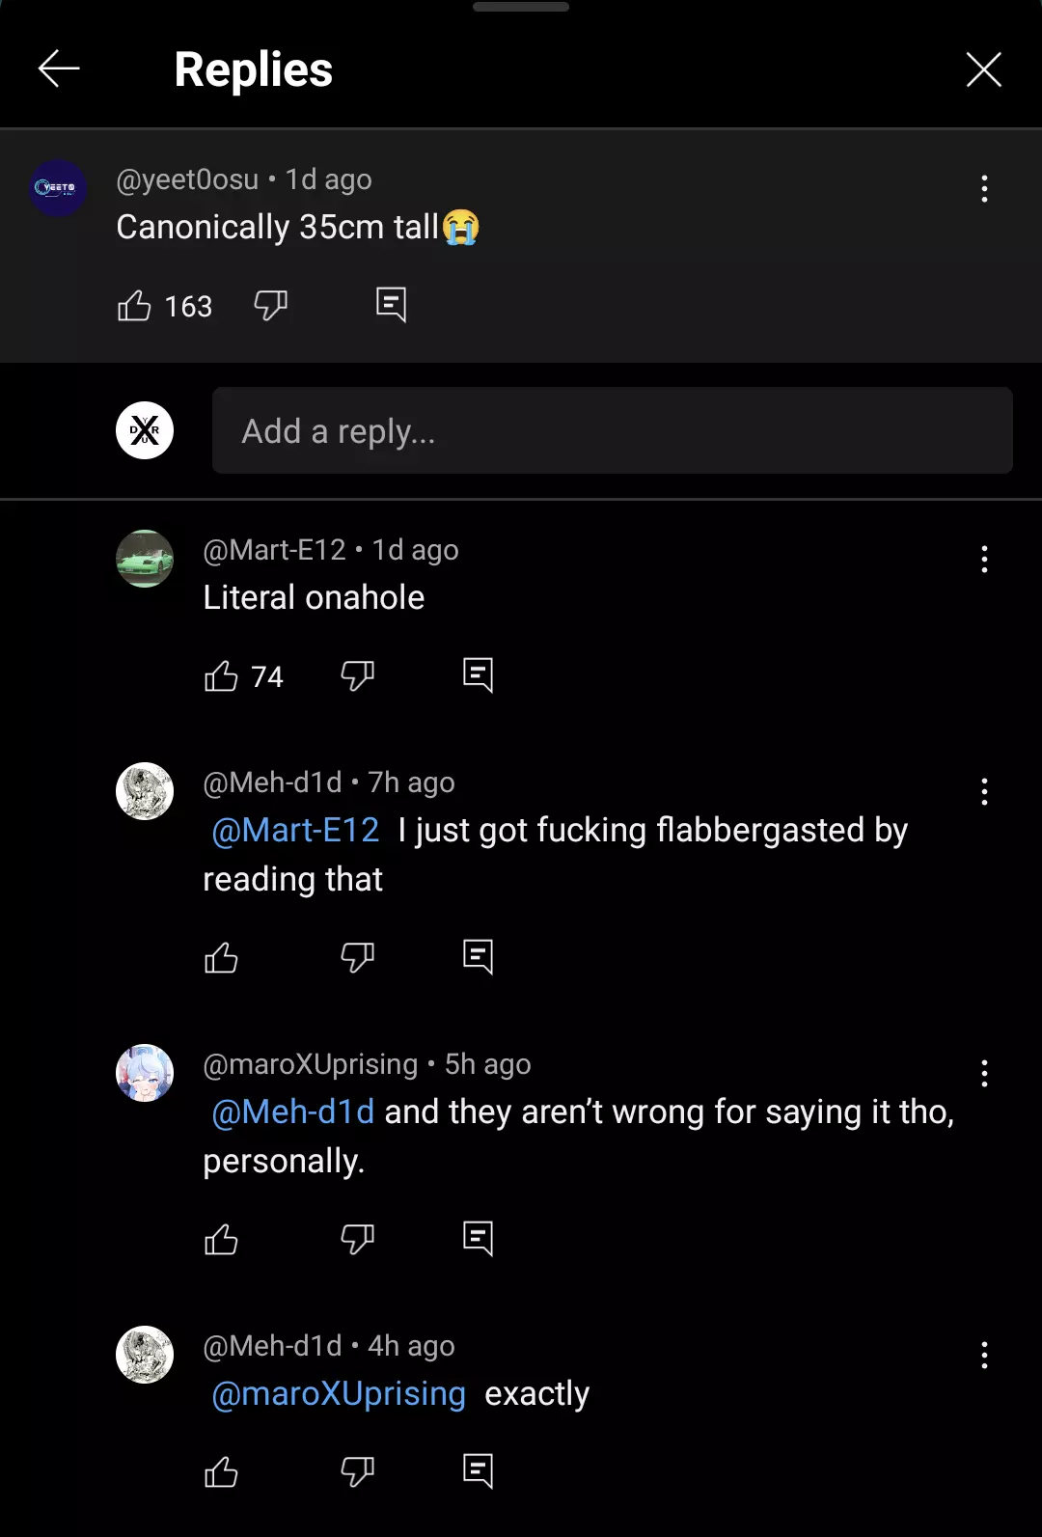This screenshot has width=1042, height=1537.
Task: Like the 'exactly' reply by @Meh-d1d
Action: [x=221, y=1472]
